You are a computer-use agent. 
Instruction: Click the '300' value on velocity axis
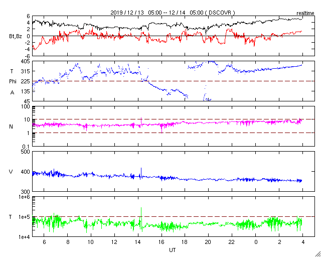26,192
